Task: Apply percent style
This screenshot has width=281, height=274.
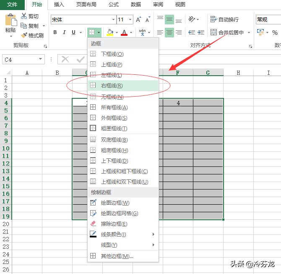Action: 275,32
